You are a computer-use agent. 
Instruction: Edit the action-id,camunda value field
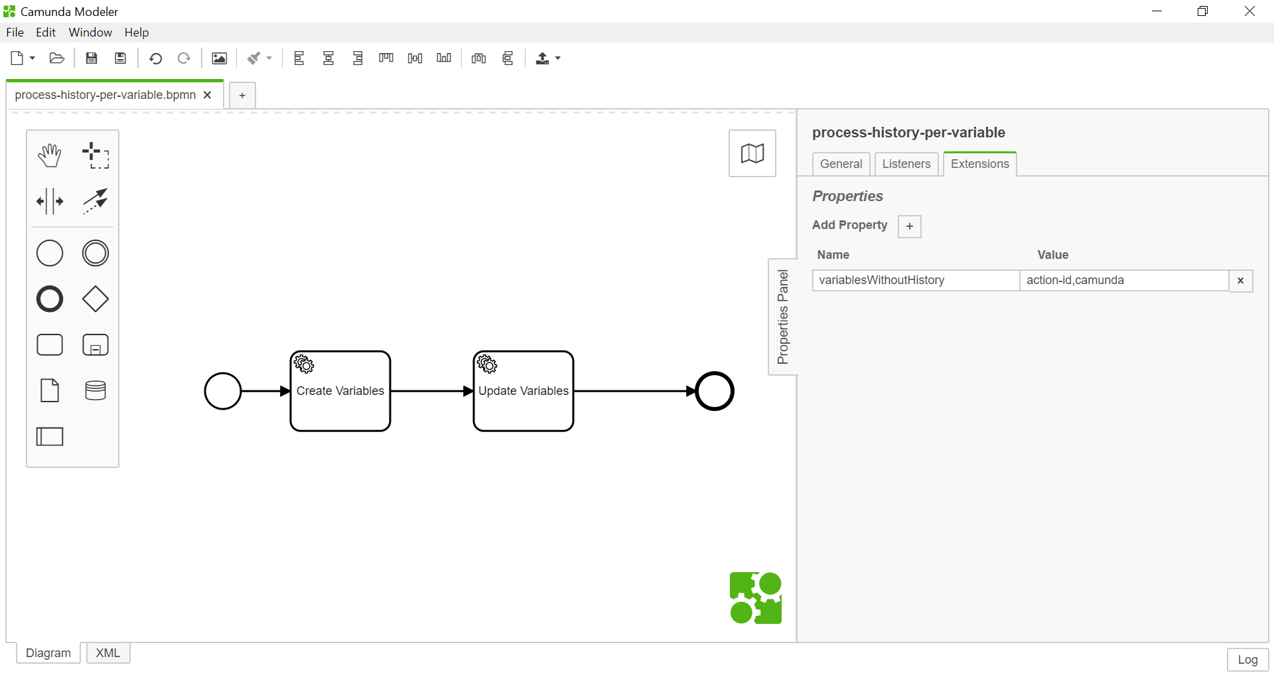coord(1124,280)
